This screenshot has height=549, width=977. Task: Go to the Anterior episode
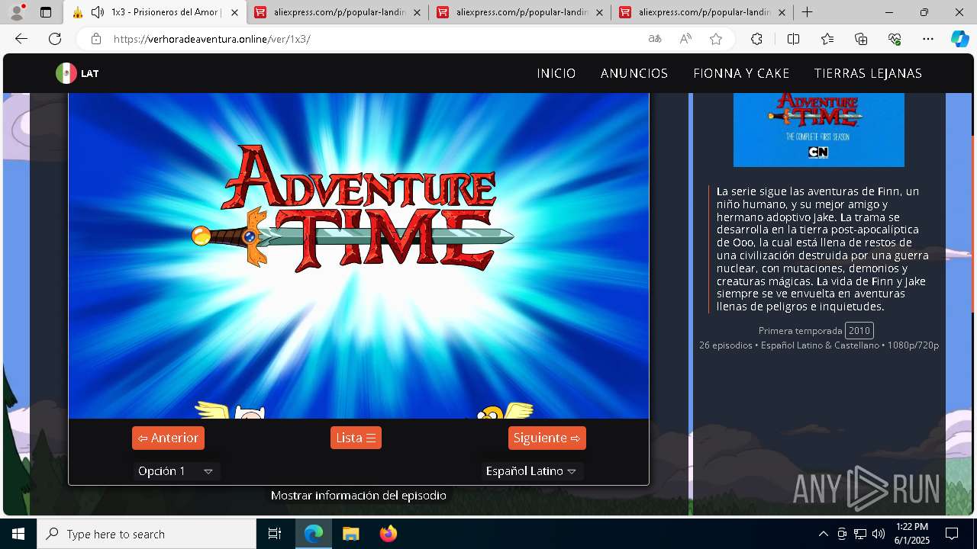pyautogui.click(x=168, y=438)
